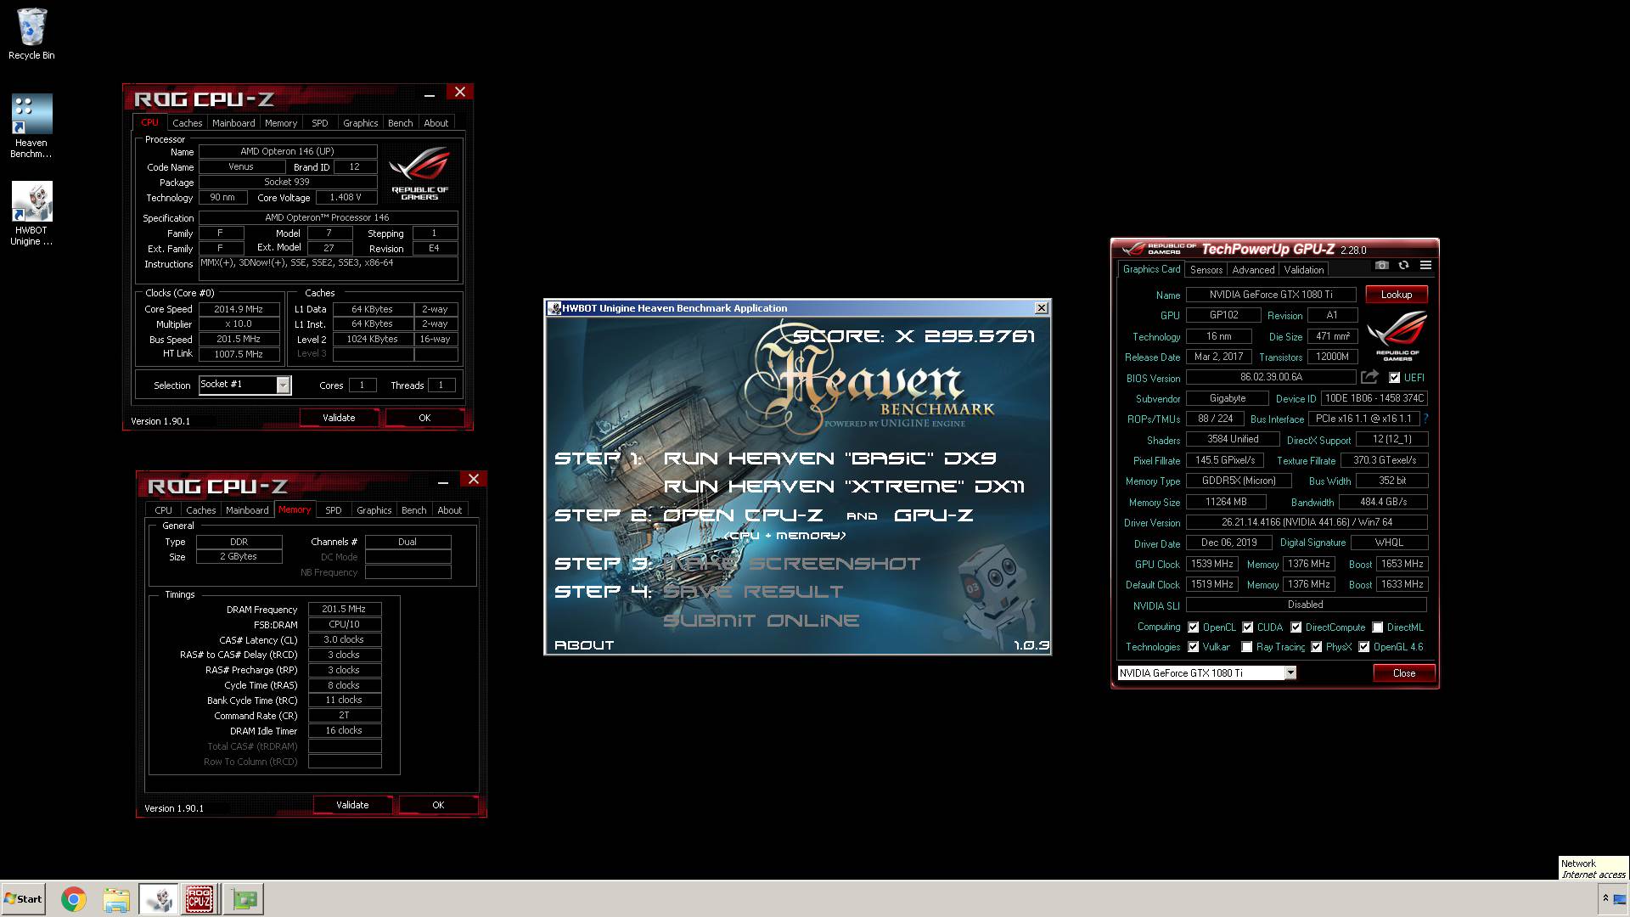Click the ROG logo in GPU-Z
The width and height of the screenshot is (1630, 917).
[1397, 335]
